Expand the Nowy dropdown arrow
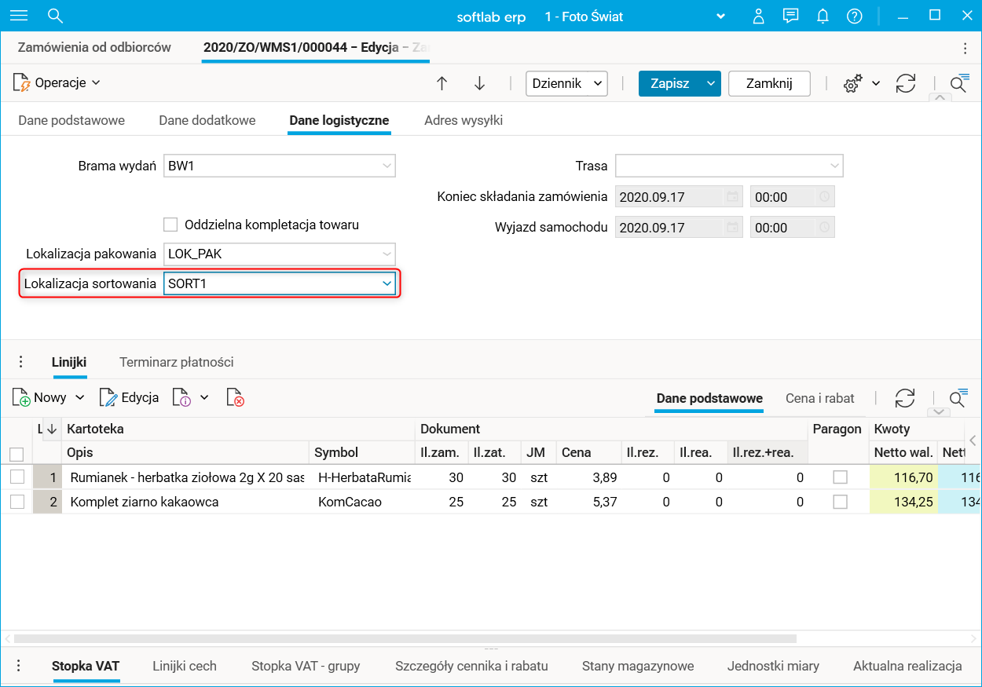This screenshot has height=687, width=982. [79, 398]
